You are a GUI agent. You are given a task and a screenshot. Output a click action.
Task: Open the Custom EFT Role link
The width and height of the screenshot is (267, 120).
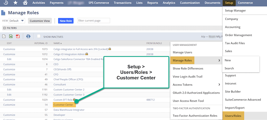(x=63, y=100)
